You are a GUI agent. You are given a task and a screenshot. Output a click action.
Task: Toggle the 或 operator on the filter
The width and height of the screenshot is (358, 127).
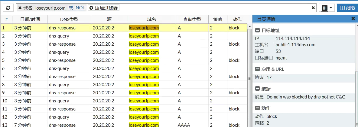(x=71, y=8)
